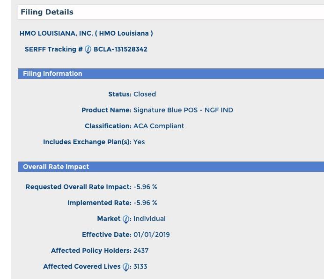Click the effective date 01/01/2019
The width and height of the screenshot is (324, 279).
(x=152, y=235)
